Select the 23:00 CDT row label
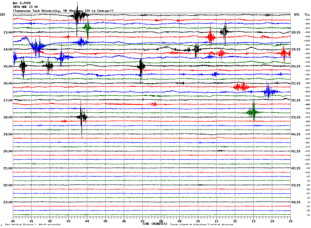The height and width of the screenshot is (228, 311). click(8, 202)
